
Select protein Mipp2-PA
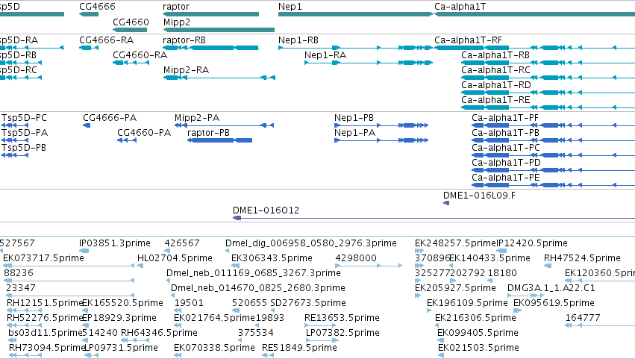coord(197,118)
